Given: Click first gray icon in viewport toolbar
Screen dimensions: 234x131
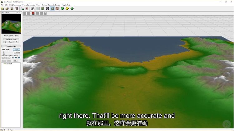Looking at the screenshot, I should tap(25, 13).
